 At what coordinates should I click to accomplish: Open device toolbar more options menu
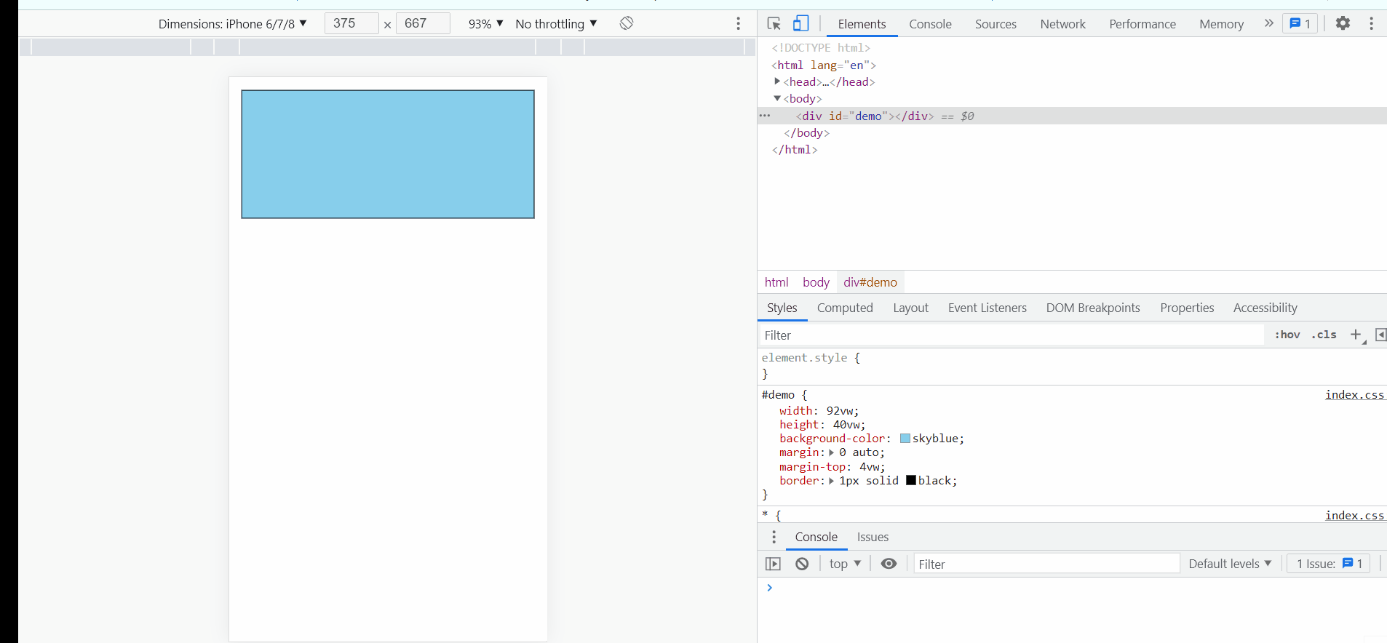click(738, 24)
